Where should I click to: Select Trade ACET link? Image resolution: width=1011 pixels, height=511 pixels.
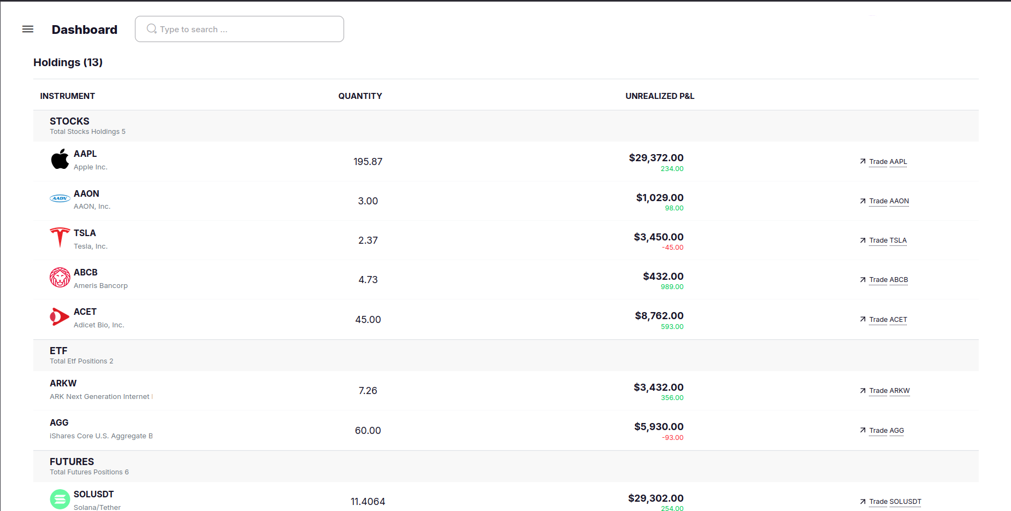[888, 320]
